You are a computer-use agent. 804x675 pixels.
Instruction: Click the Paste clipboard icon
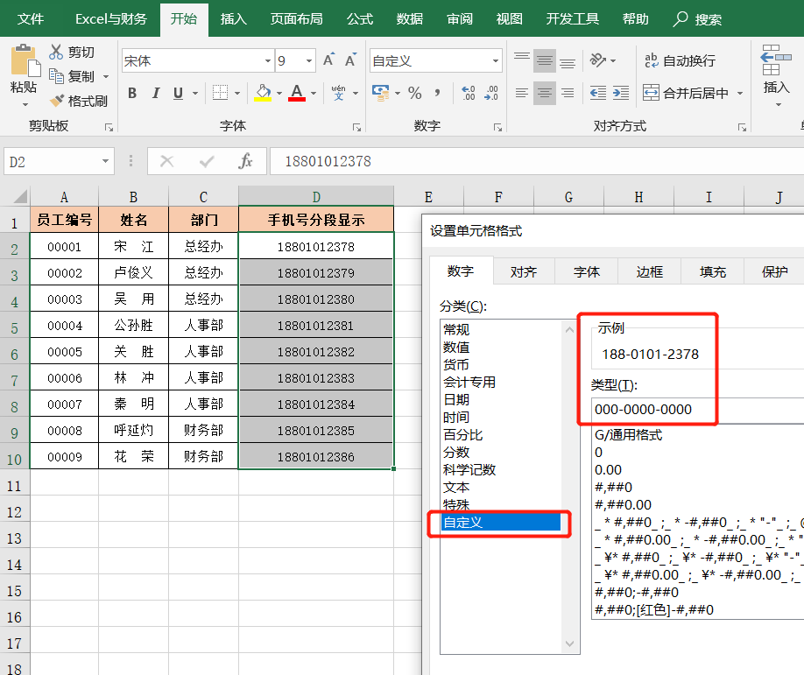25,61
